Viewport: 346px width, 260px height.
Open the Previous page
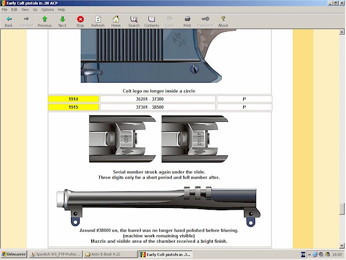(44, 21)
